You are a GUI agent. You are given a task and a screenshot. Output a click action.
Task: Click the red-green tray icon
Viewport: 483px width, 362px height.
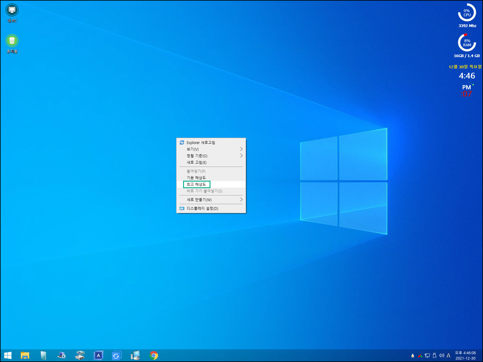pos(420,355)
